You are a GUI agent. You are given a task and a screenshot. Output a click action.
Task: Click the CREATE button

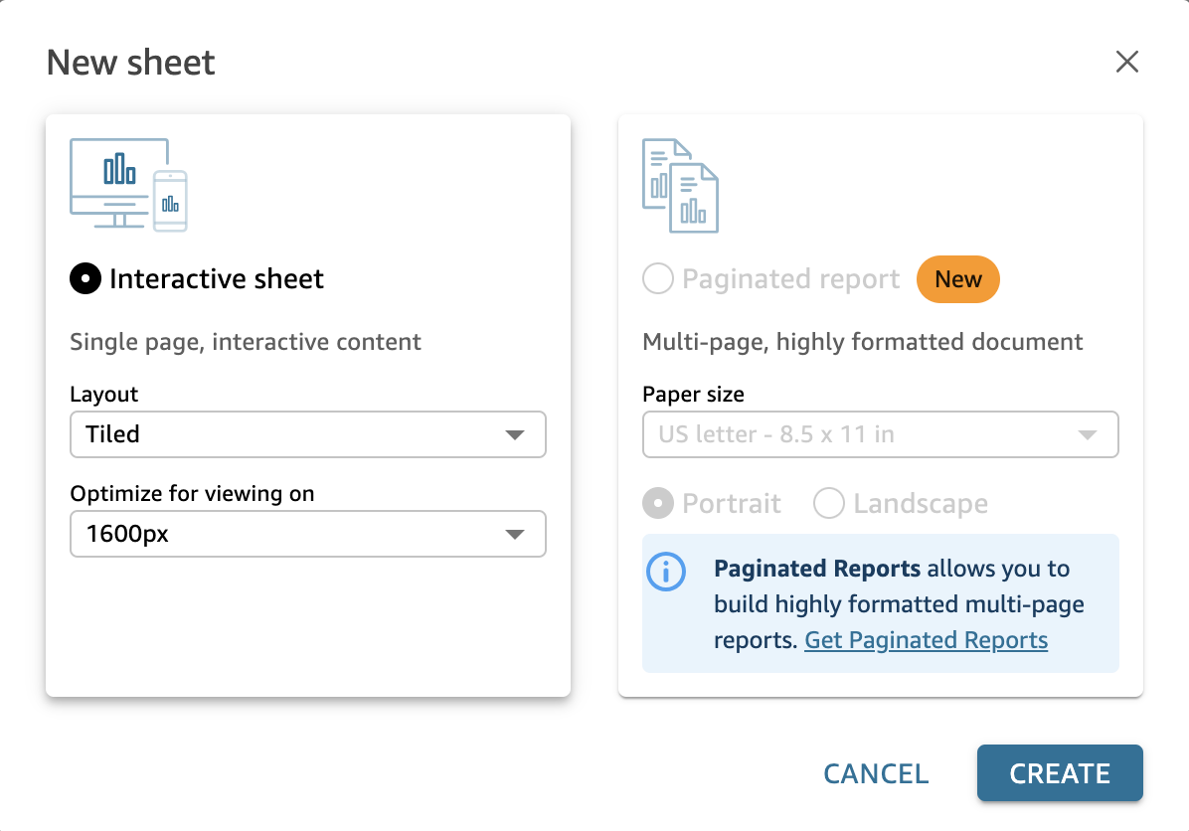coord(1060,773)
